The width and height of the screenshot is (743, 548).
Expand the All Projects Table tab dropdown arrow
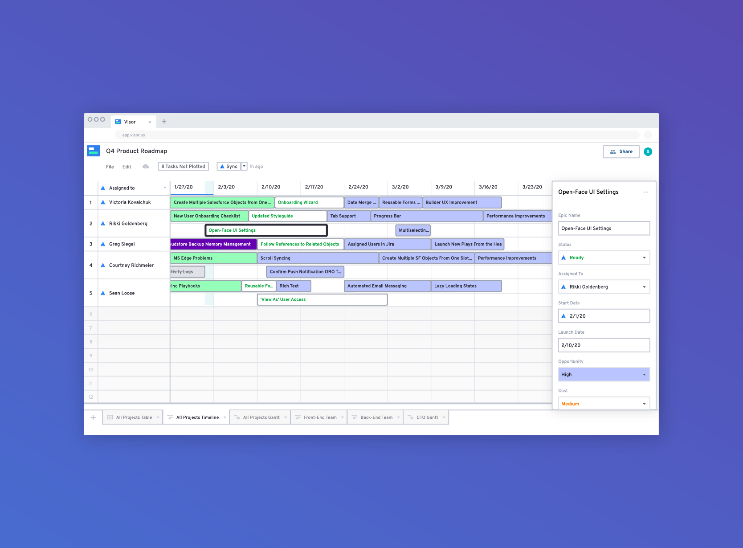(158, 417)
